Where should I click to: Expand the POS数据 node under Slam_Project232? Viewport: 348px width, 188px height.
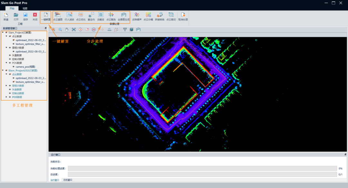pyautogui.click(x=6, y=97)
